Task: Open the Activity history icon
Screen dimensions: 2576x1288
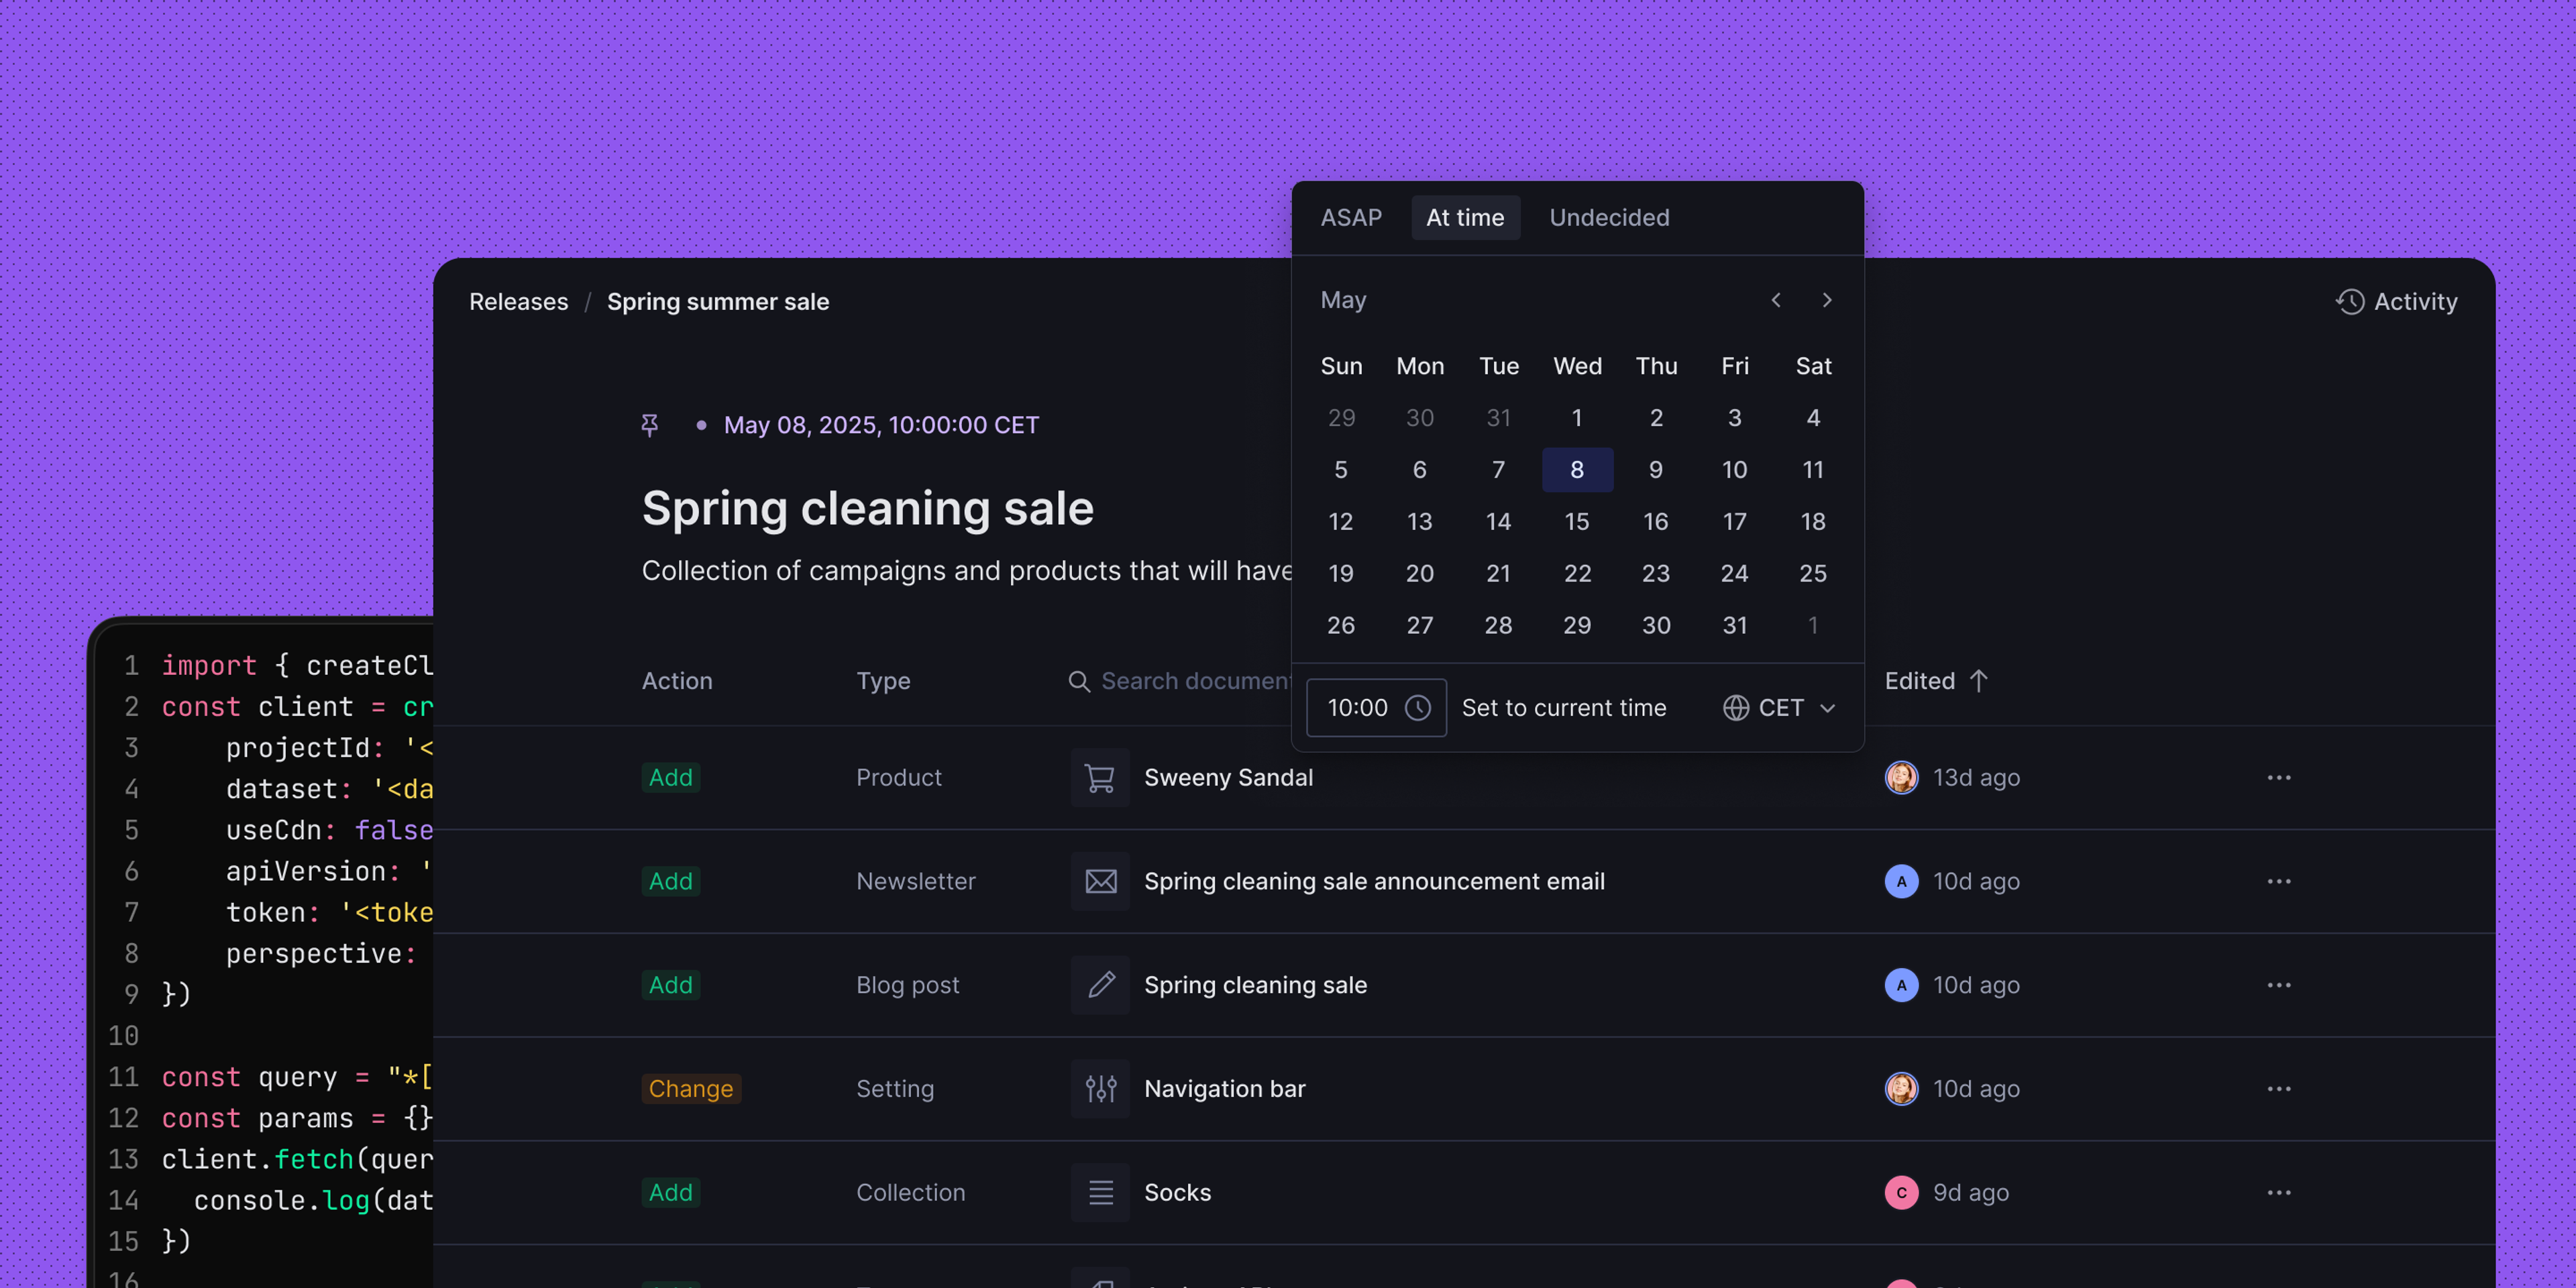Action: (x=2350, y=301)
